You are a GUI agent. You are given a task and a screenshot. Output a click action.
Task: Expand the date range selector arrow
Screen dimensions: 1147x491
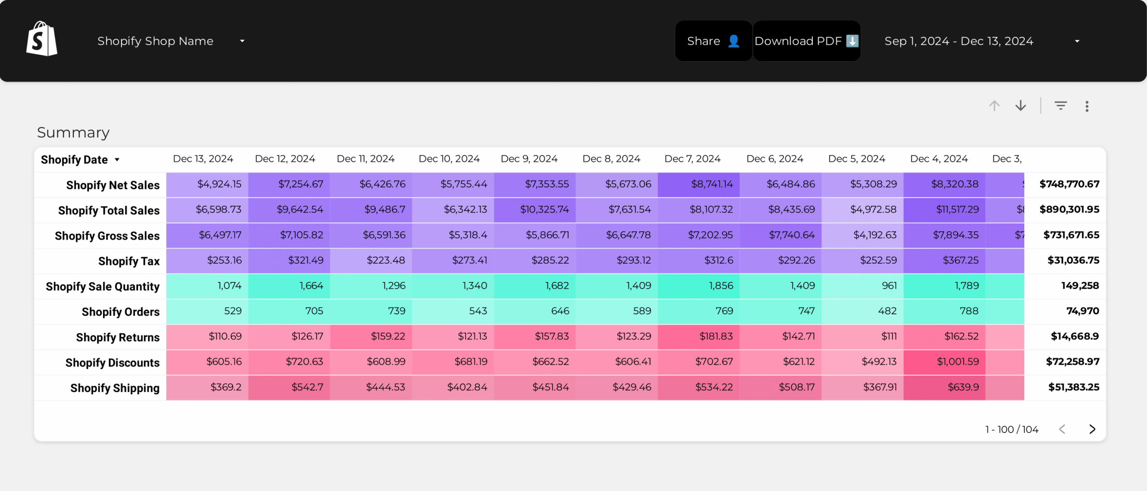[x=1077, y=41]
